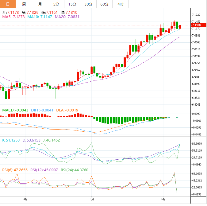Click the 5月 date marker on axis
Screen dimensions: 207x206
coord(92,199)
